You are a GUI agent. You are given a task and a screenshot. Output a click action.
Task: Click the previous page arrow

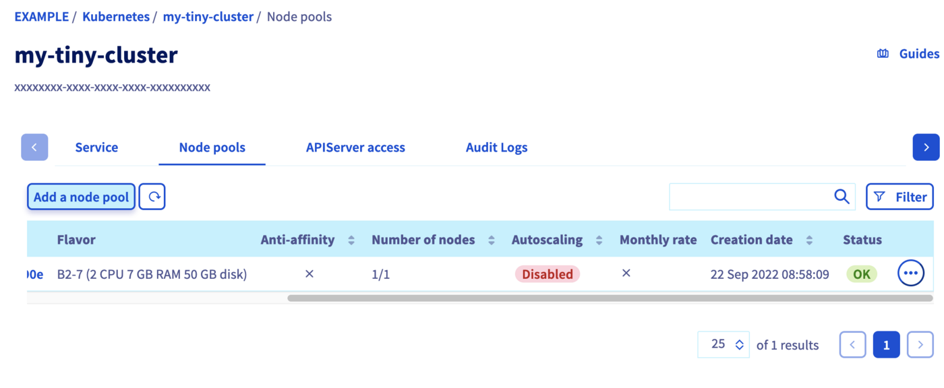(x=852, y=344)
